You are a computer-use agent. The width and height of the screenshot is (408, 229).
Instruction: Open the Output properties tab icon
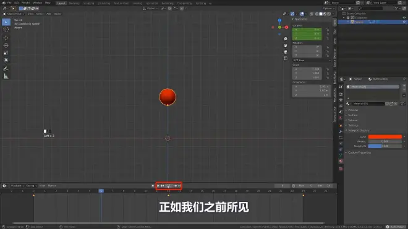tap(341, 100)
